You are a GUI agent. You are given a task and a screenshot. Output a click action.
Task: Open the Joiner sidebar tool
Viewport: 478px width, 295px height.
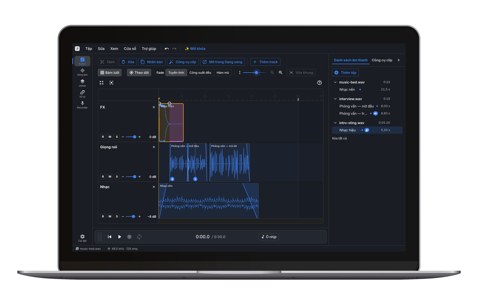click(x=82, y=83)
